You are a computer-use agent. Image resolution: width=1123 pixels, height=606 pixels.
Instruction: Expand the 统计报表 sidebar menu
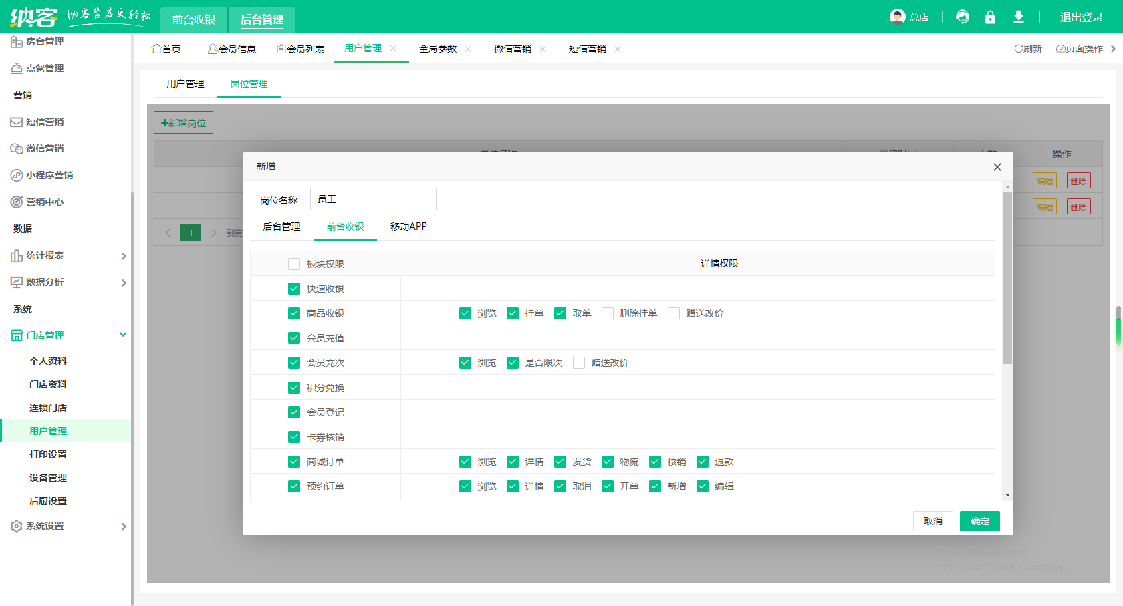coord(67,255)
